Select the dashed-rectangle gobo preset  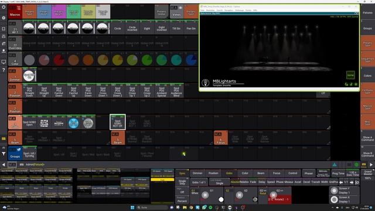pyautogui.click(x=44, y=123)
